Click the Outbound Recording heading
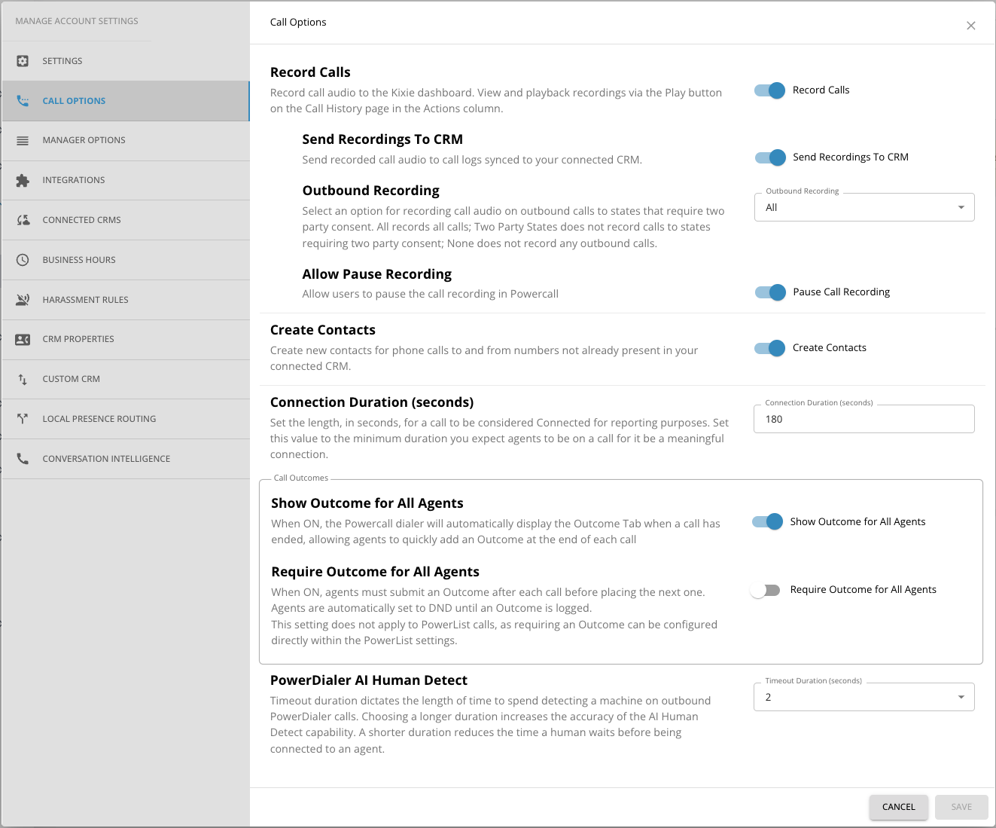The image size is (996, 828). tap(371, 191)
